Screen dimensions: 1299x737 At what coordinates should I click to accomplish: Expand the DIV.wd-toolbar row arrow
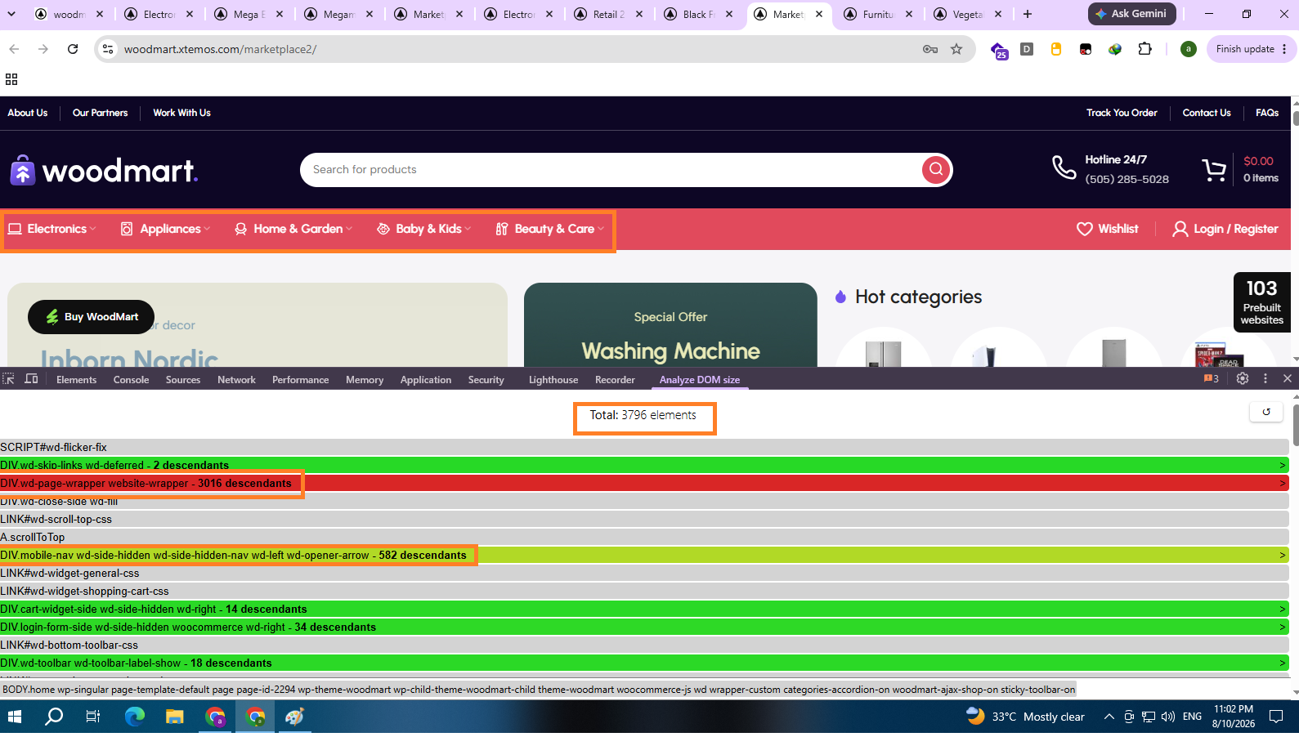[x=1282, y=663]
